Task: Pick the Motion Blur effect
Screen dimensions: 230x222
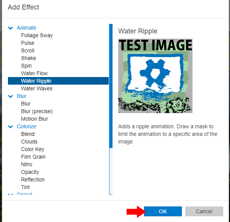Action: click(34, 119)
